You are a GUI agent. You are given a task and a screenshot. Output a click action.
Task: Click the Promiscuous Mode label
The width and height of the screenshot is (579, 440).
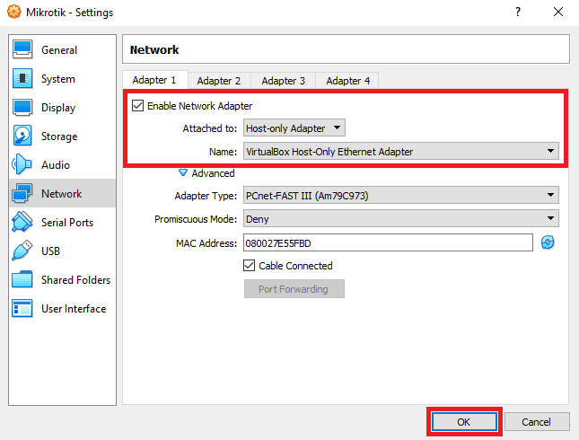pyautogui.click(x=196, y=219)
